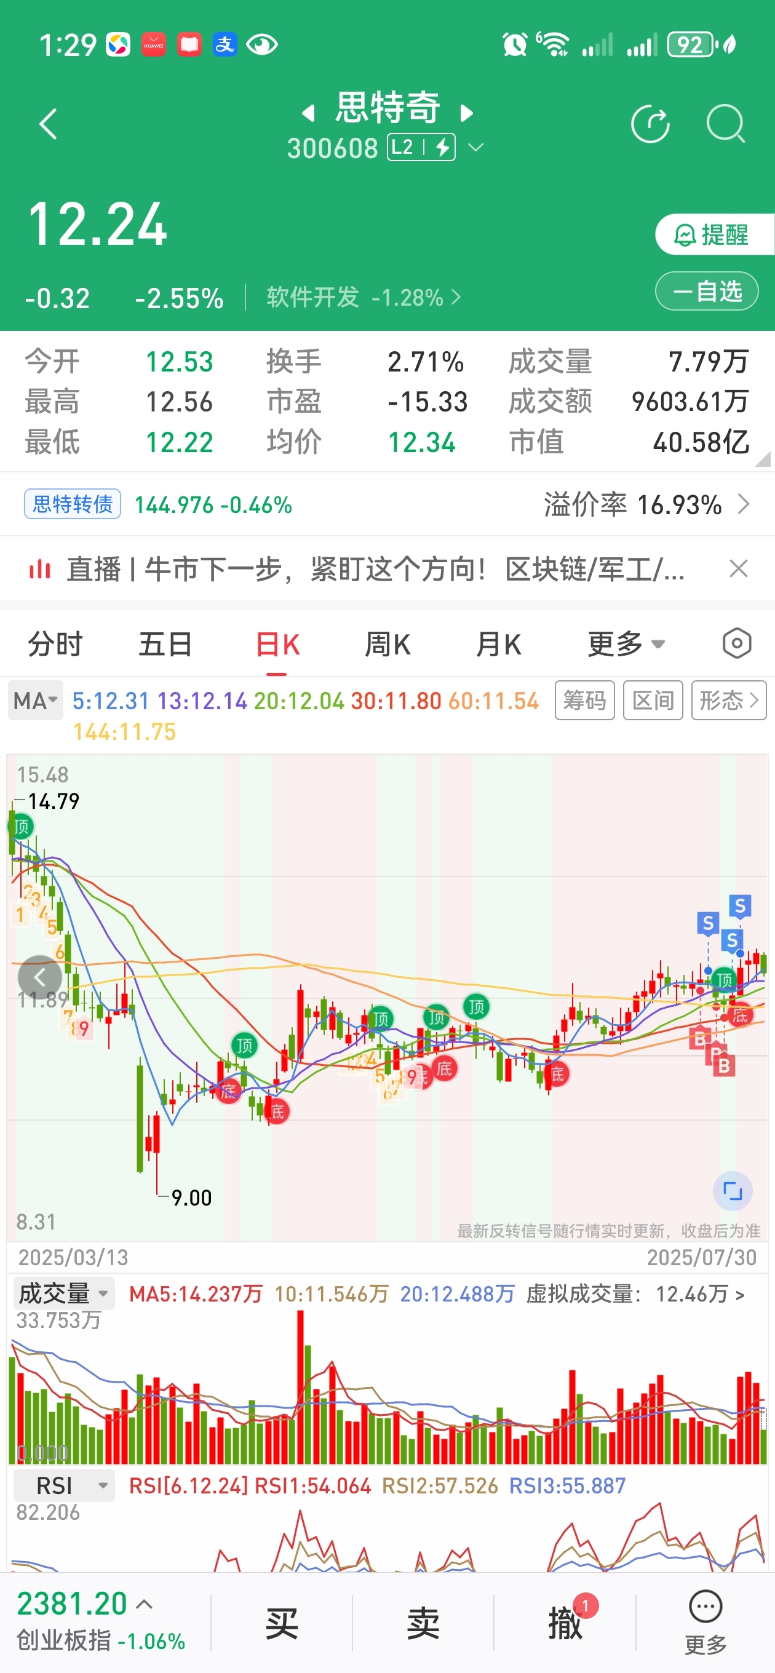Tap topmost S sell signal marker
This screenshot has height=1673, width=775.
click(x=740, y=905)
